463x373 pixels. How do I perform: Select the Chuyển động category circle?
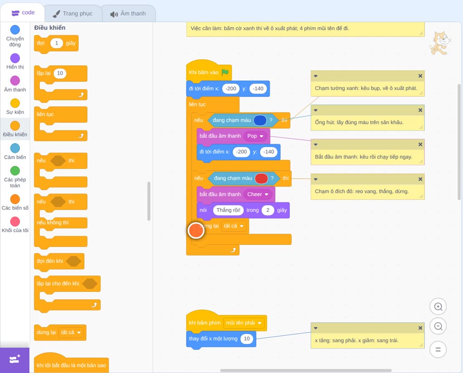15,30
